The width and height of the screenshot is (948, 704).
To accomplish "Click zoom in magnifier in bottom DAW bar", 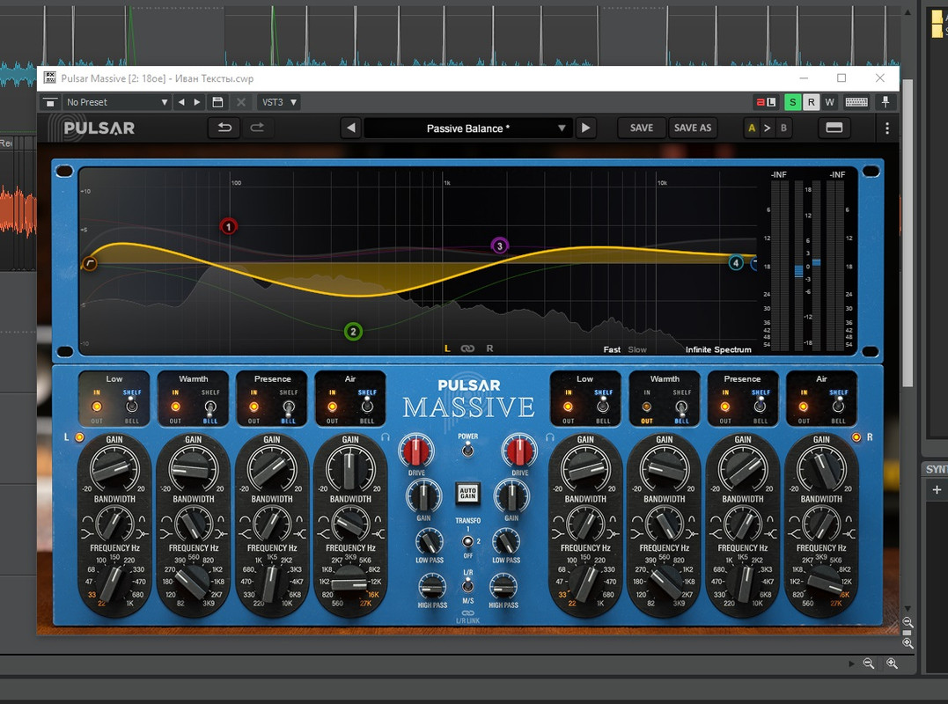I will tap(892, 664).
